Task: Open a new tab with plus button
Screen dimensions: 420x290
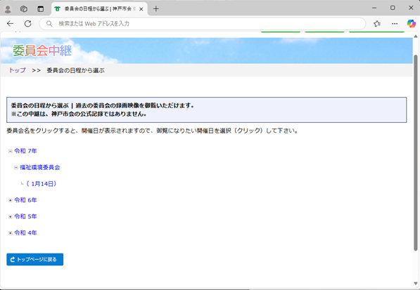Action: point(156,9)
